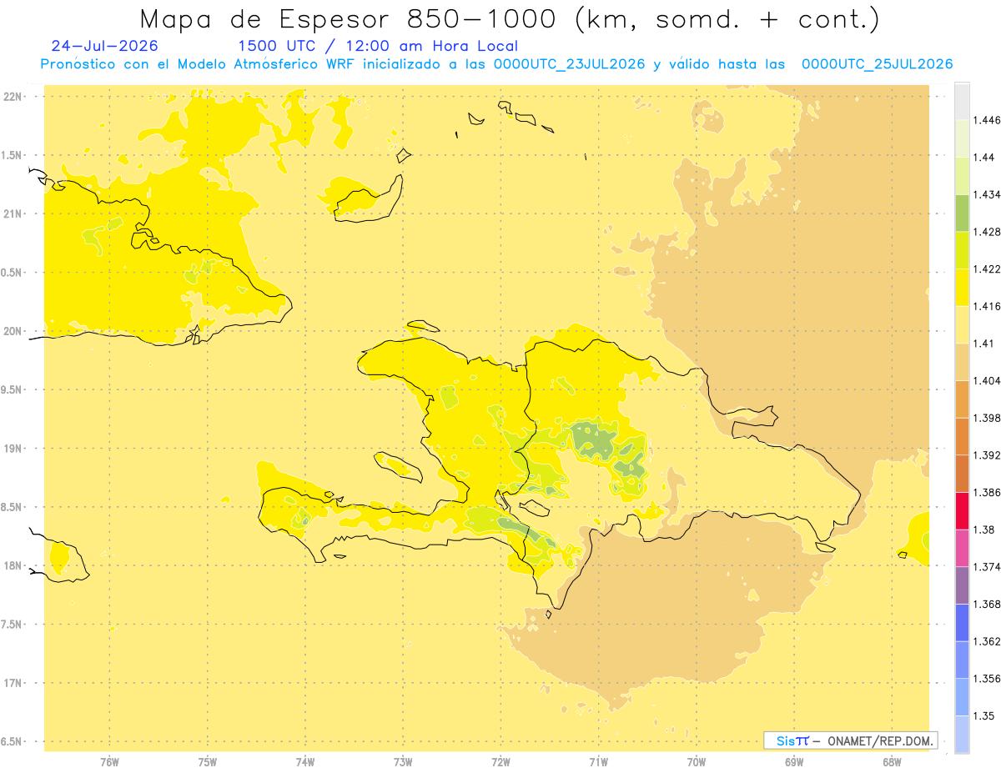Click the colorbar value '1.398'

pos(987,419)
